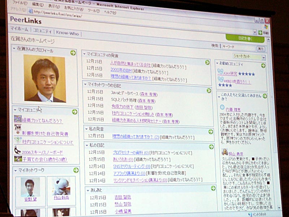The height and width of the screenshot is (217, 289).
Task: Click the 私の発言 green arrow icon
Action: click(211, 132)
